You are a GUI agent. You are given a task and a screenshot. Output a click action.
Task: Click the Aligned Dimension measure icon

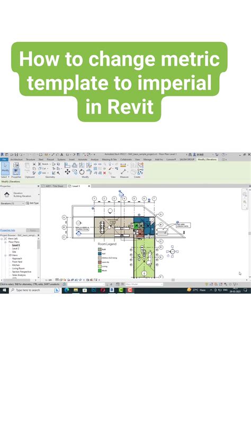point(123,165)
